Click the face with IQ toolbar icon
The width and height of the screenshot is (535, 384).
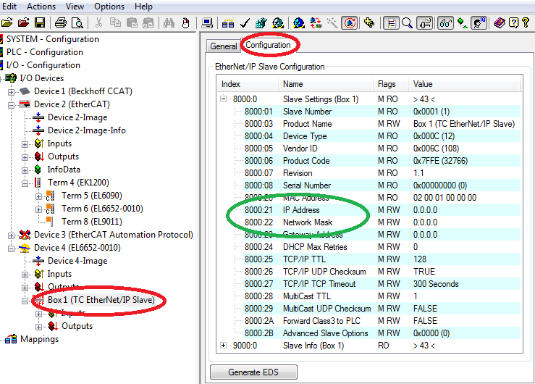coord(479,23)
